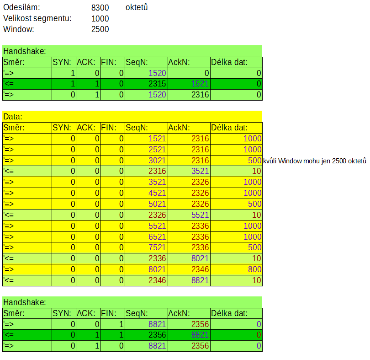Select the Window value 2500 cell
The height and width of the screenshot is (360, 370).
click(x=100, y=30)
